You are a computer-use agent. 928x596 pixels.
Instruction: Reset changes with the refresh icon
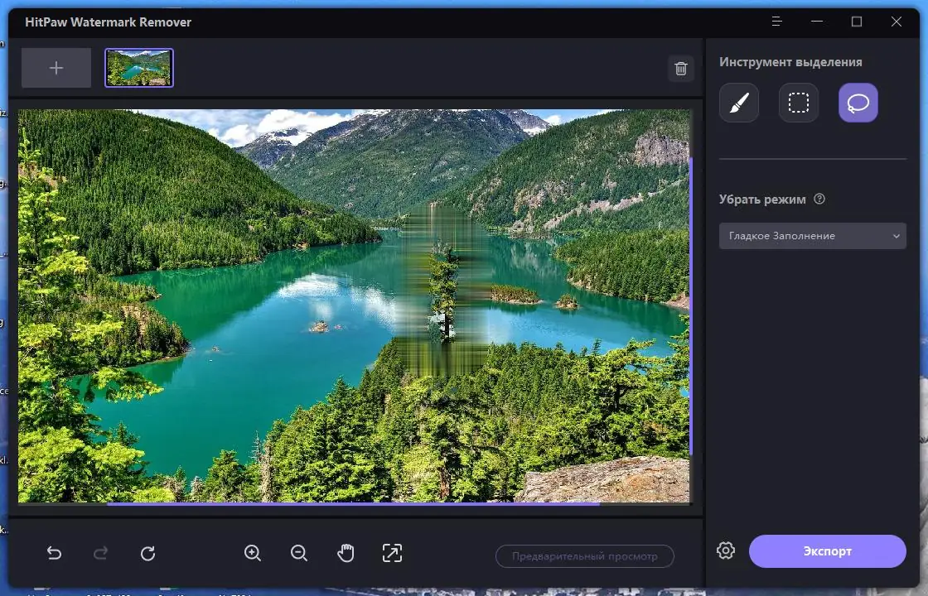click(x=148, y=553)
